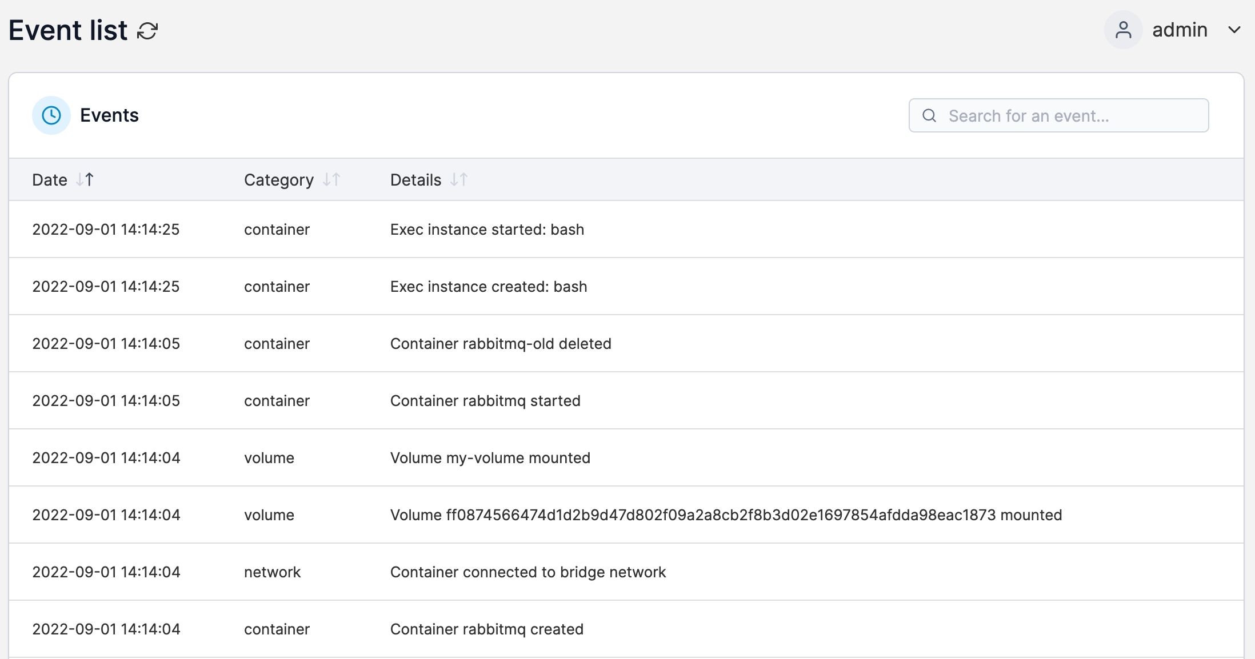Sort events by Category header text
The height and width of the screenshot is (659, 1255).
279,180
